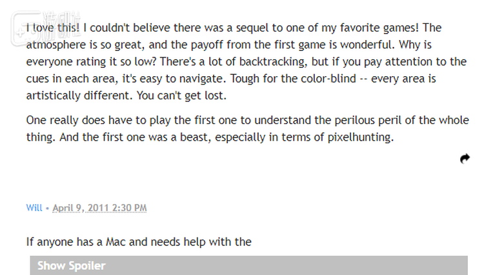Click the phrase 'perilous peril' in second paragraph
The width and height of the screenshot is (484, 275).
coord(361,120)
